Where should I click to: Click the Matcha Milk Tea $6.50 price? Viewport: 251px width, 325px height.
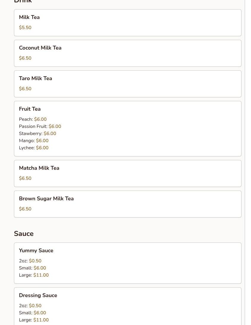pos(25,178)
